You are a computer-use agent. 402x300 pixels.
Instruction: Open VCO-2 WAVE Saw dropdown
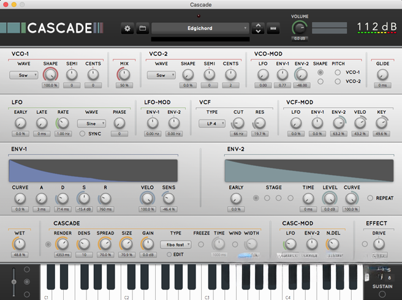[161, 75]
